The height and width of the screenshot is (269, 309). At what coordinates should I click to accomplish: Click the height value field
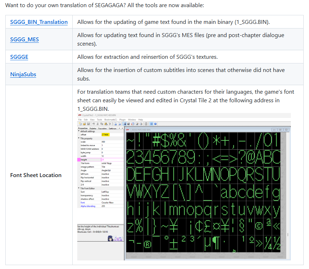pos(112,160)
